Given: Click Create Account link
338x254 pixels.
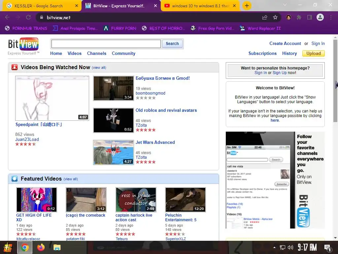Looking at the screenshot, I should (x=285, y=43).
